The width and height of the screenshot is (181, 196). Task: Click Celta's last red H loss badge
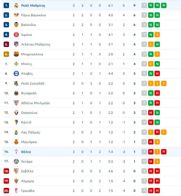tap(164, 152)
